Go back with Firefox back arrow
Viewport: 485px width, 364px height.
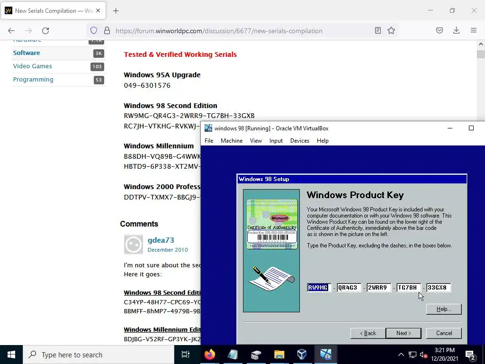[11, 30]
